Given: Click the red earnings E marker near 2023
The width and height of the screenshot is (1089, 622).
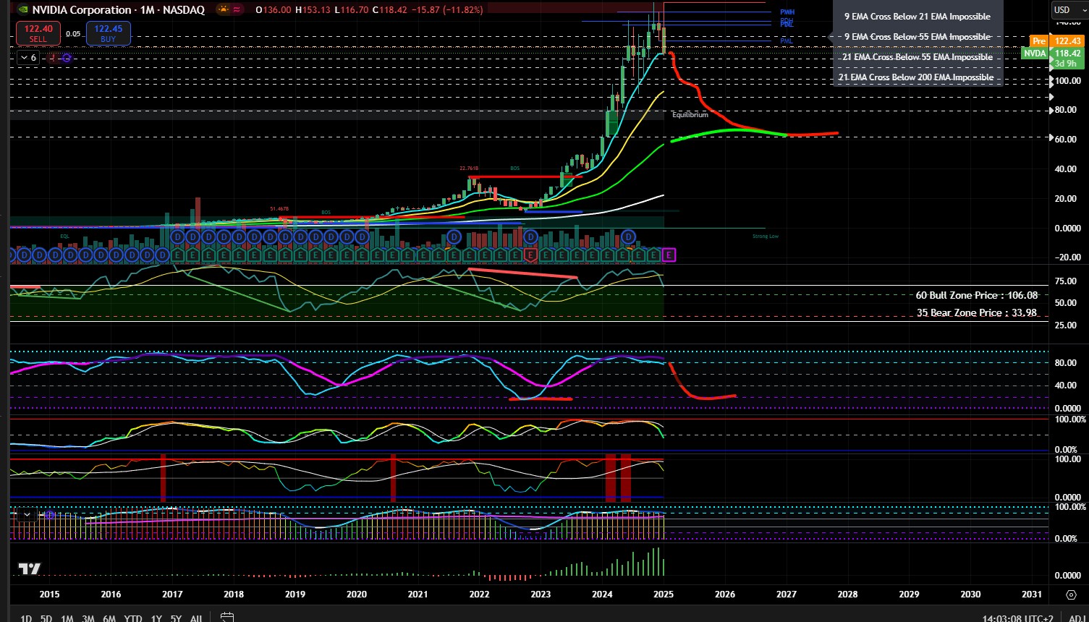Looking at the screenshot, I should 531,255.
